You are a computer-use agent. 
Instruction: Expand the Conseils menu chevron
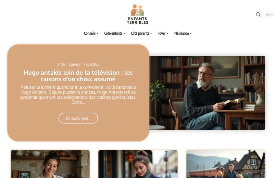pyautogui.click(x=97, y=33)
